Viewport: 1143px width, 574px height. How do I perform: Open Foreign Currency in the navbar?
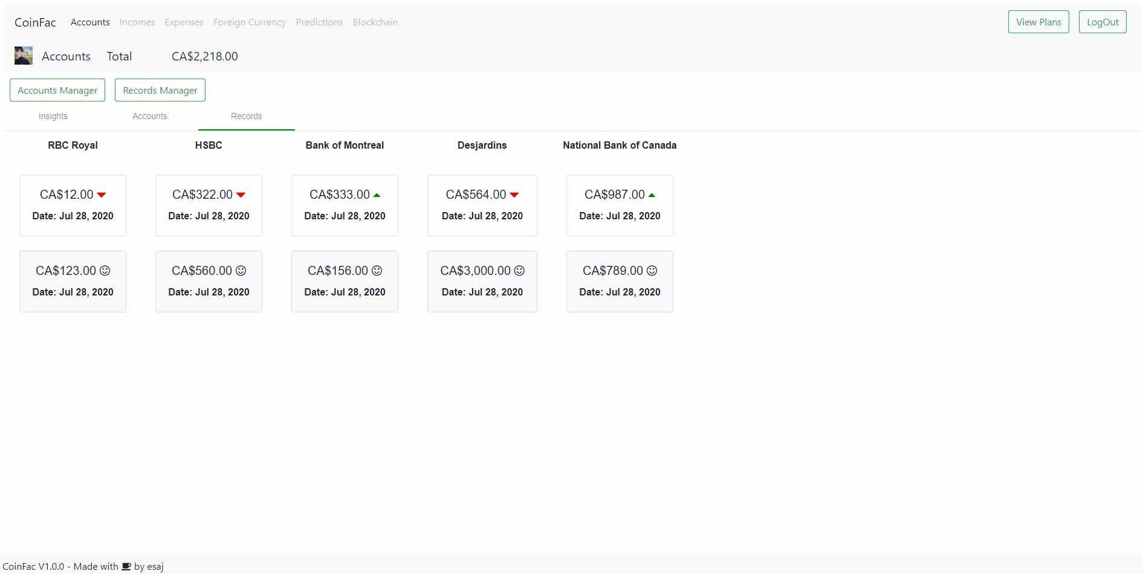[x=250, y=22]
